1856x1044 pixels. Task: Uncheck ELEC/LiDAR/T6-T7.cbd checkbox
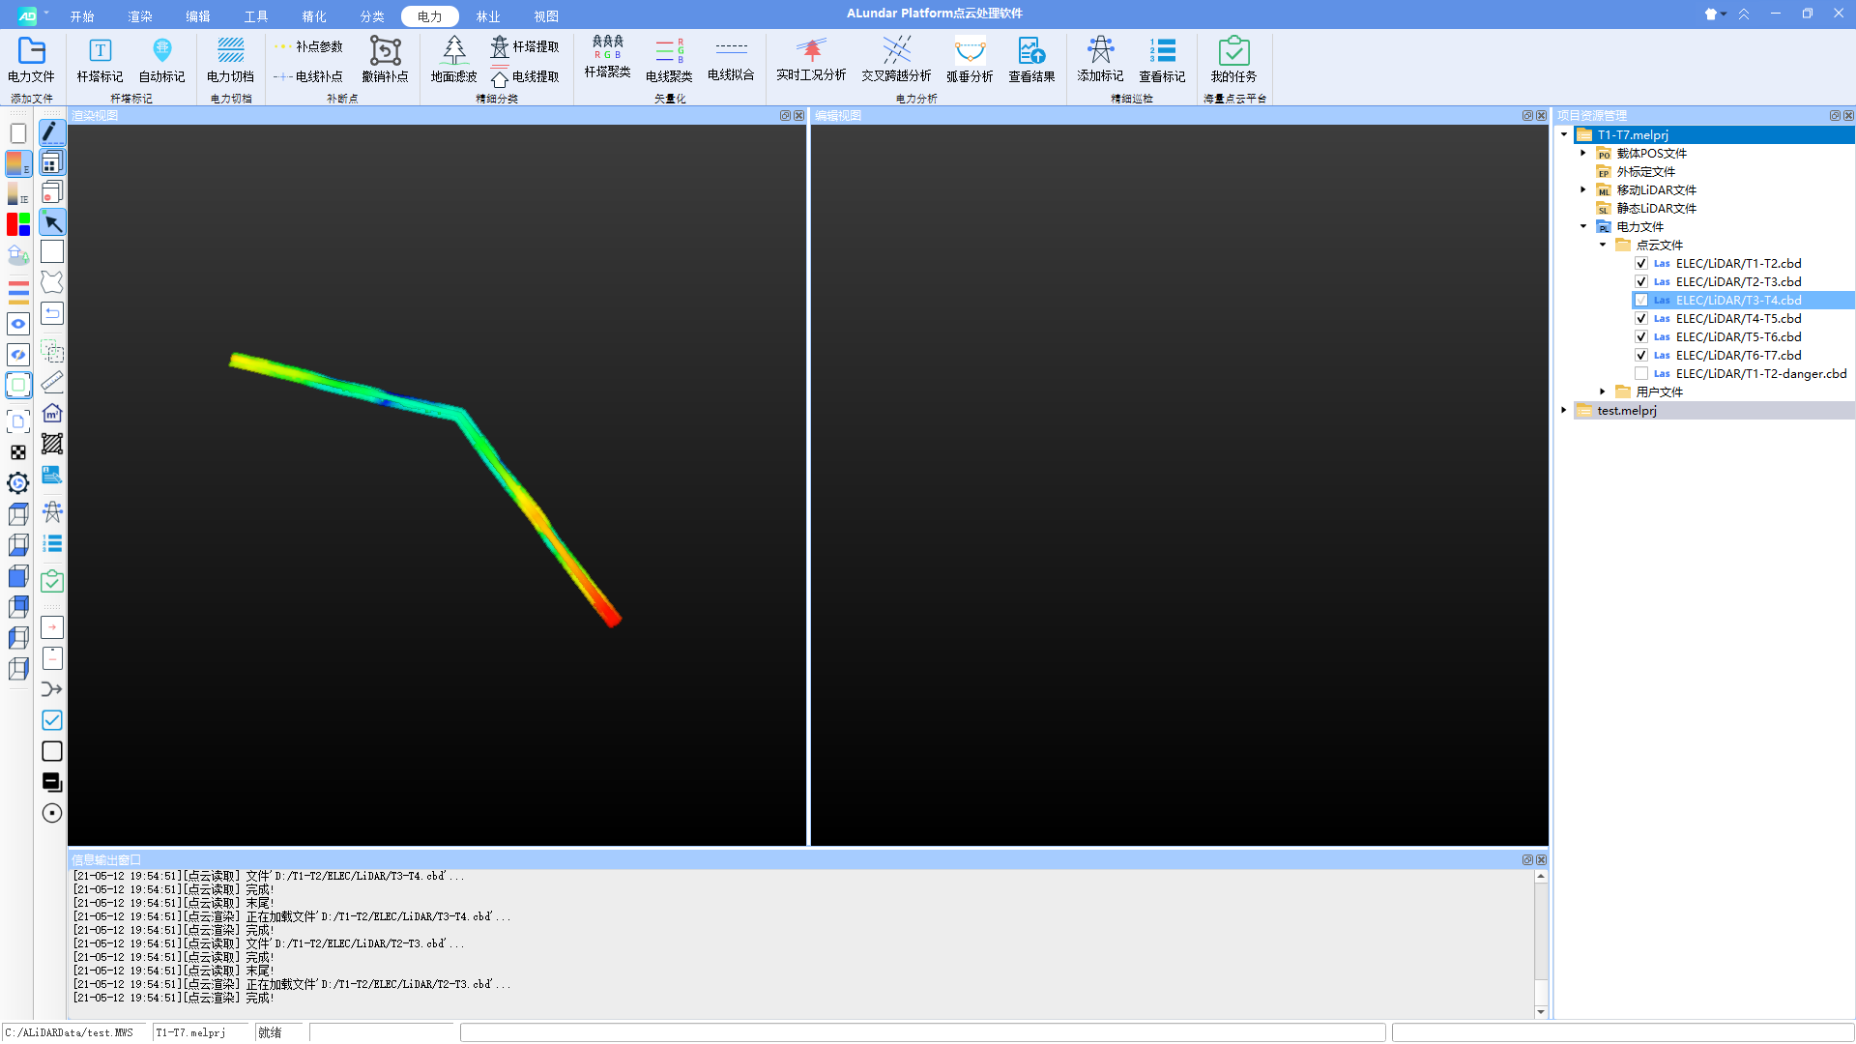[1641, 356]
